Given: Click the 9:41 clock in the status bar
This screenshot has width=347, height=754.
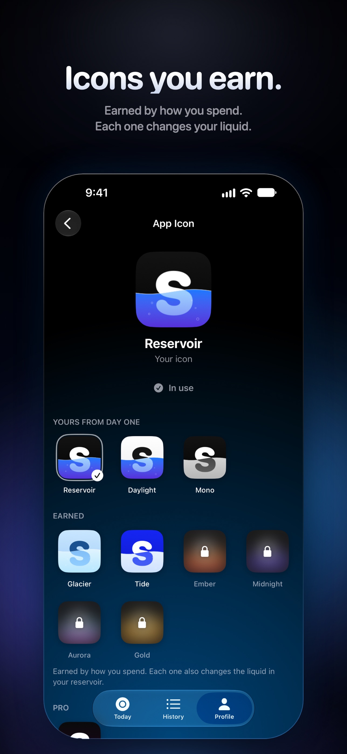Looking at the screenshot, I should pos(97,193).
